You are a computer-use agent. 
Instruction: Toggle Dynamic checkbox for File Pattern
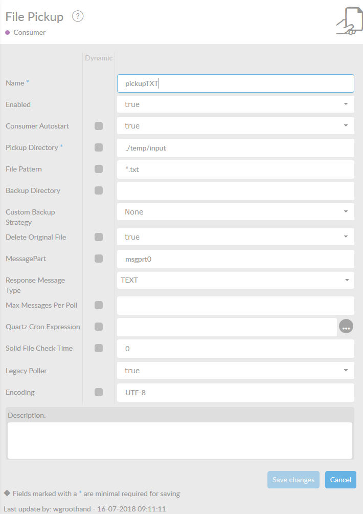[x=99, y=169]
